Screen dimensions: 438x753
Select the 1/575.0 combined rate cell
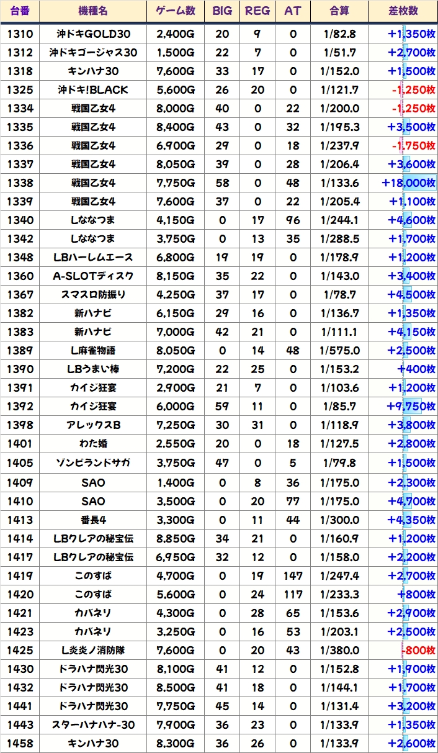pyautogui.click(x=339, y=351)
